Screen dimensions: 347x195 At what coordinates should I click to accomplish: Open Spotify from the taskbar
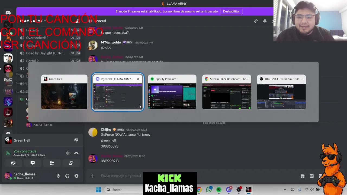[219, 190]
